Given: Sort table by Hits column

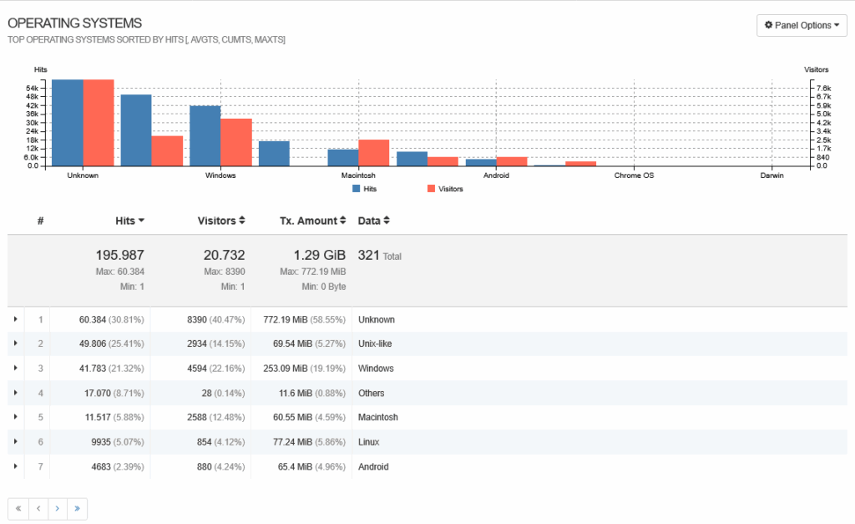Looking at the screenshot, I should coord(130,221).
